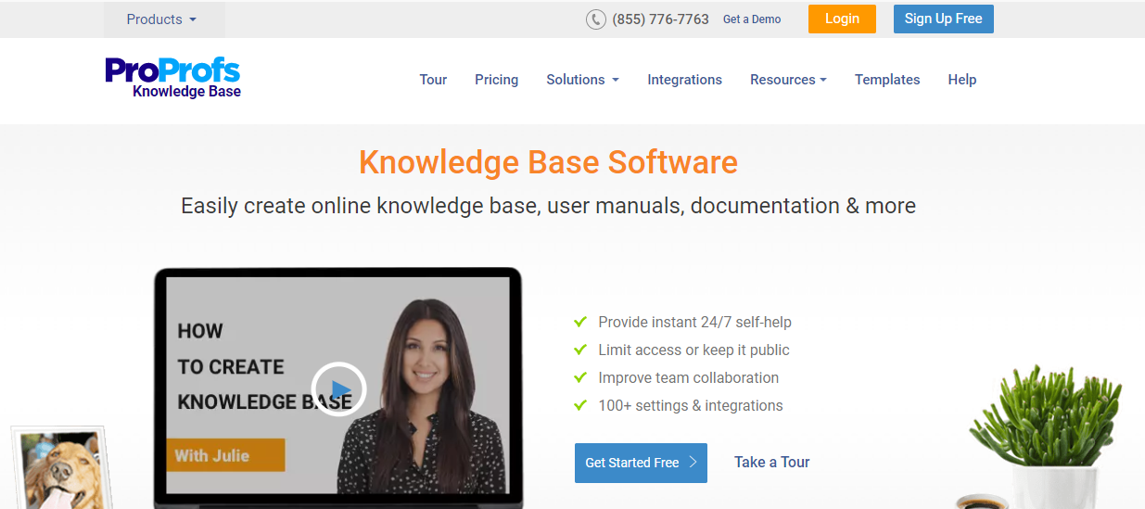This screenshot has height=509, width=1145.
Task: Click the Take a Tour link
Action: pos(771,462)
